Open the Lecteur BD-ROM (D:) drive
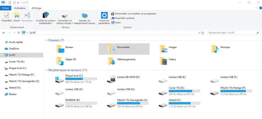The image size is (262, 119). [111, 79]
